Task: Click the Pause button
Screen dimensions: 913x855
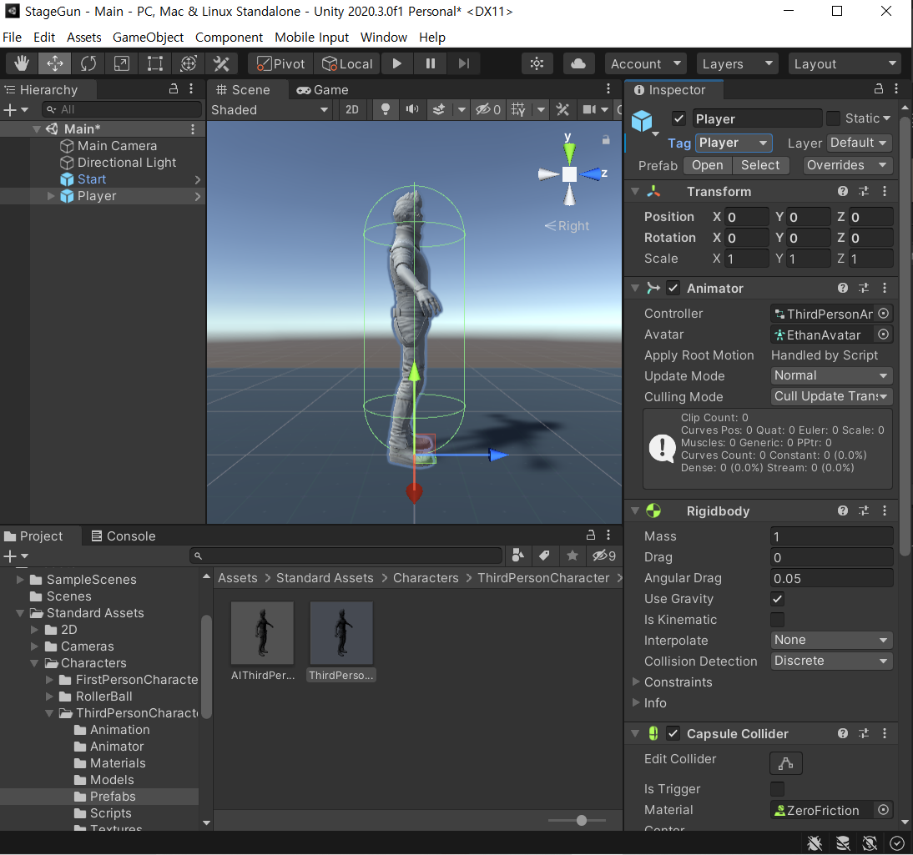Action: coord(431,63)
